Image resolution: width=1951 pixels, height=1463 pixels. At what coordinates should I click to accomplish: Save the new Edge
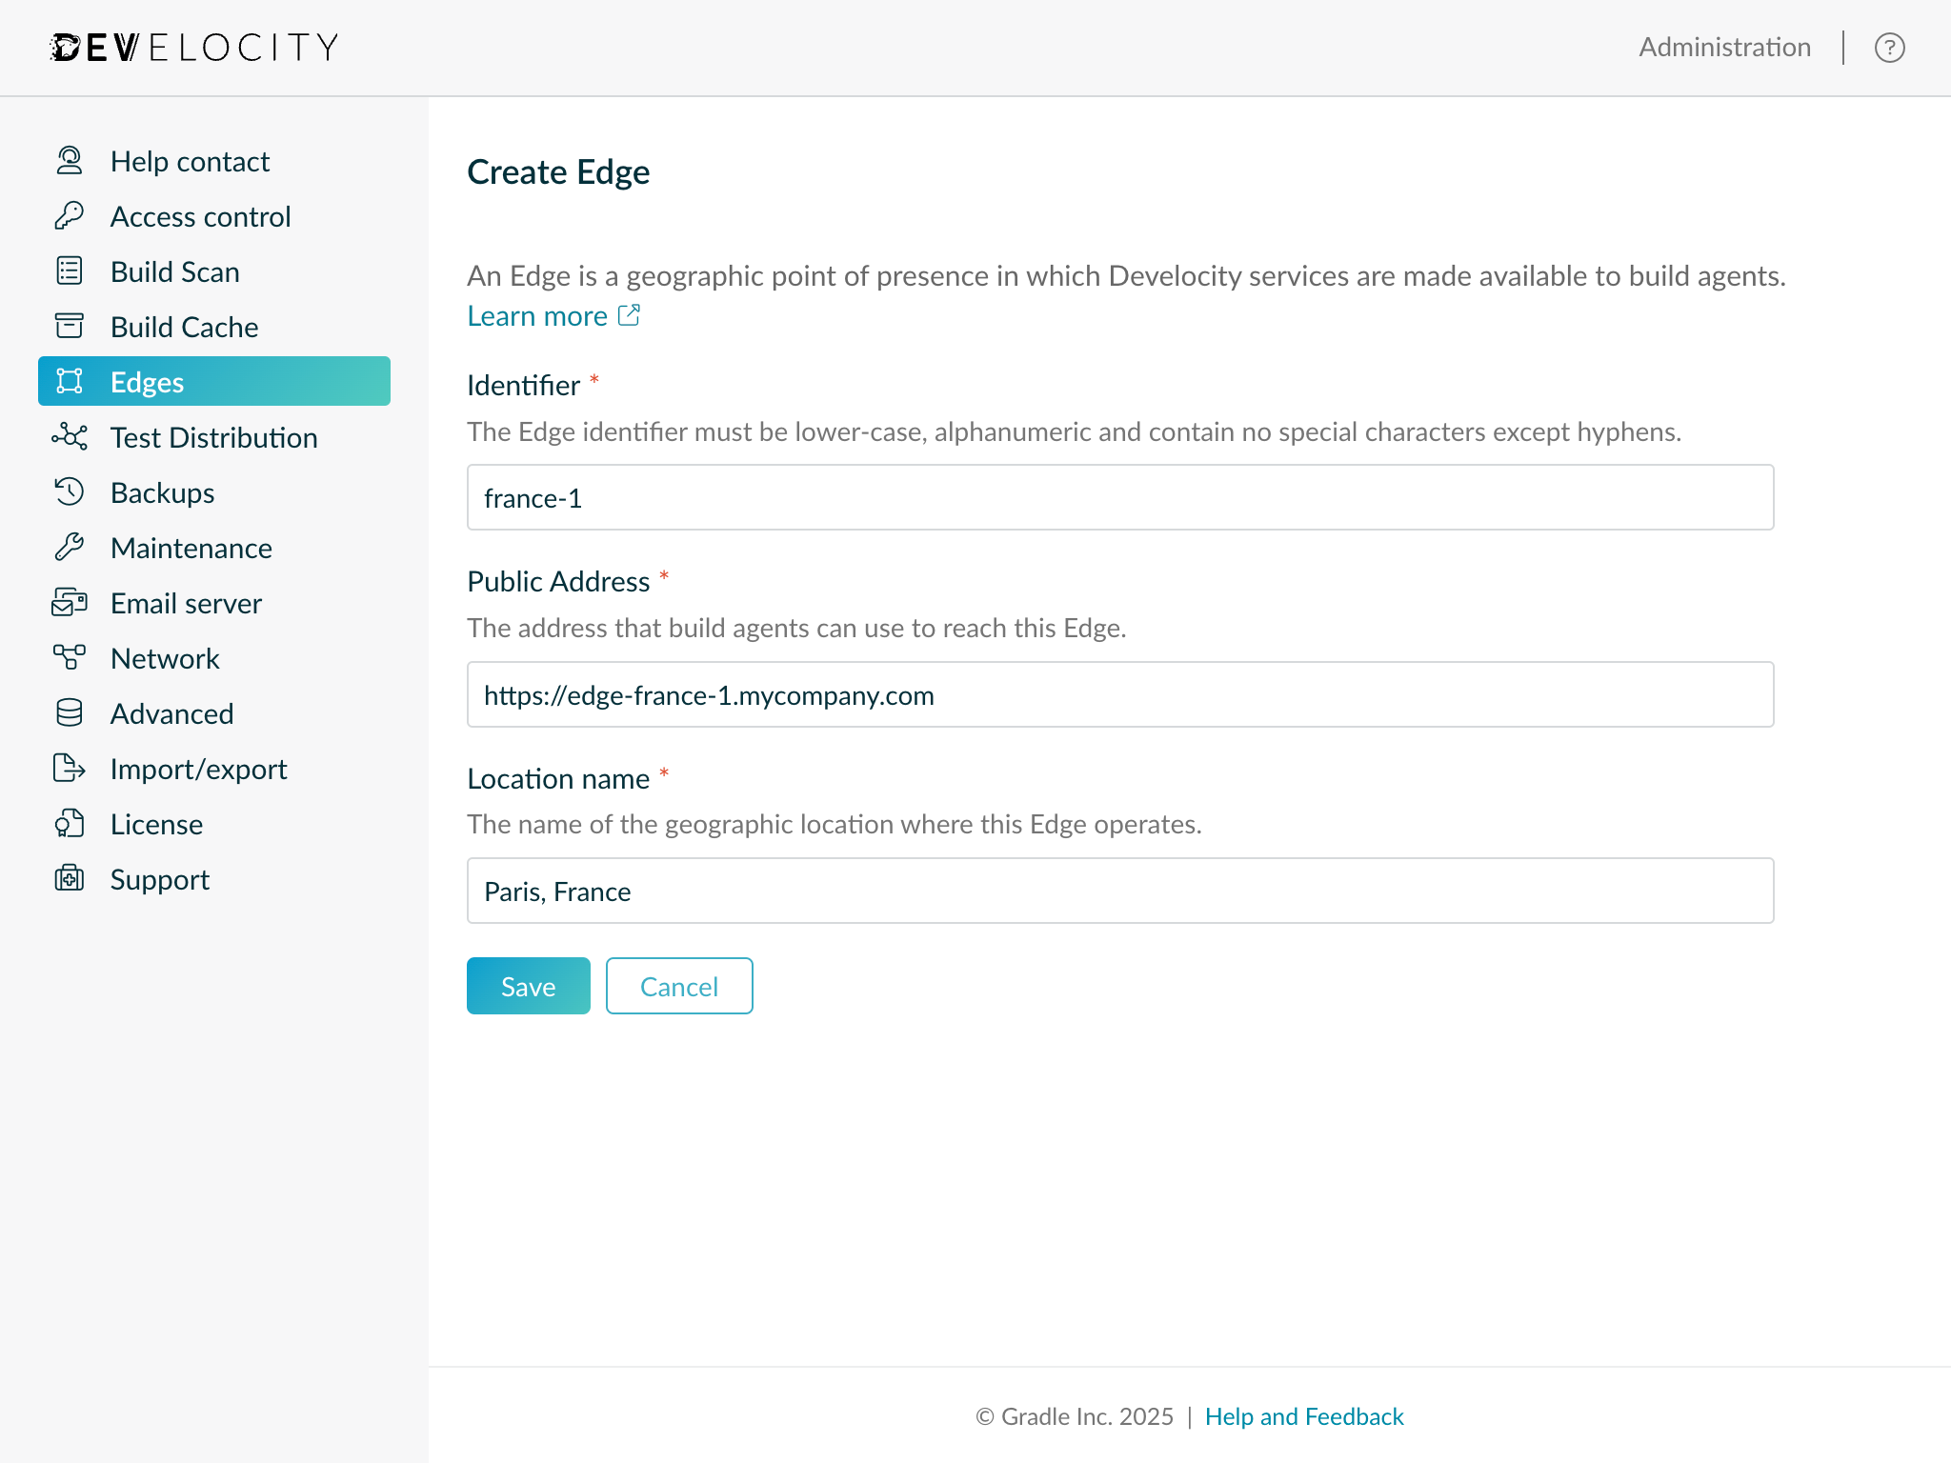pyautogui.click(x=528, y=986)
